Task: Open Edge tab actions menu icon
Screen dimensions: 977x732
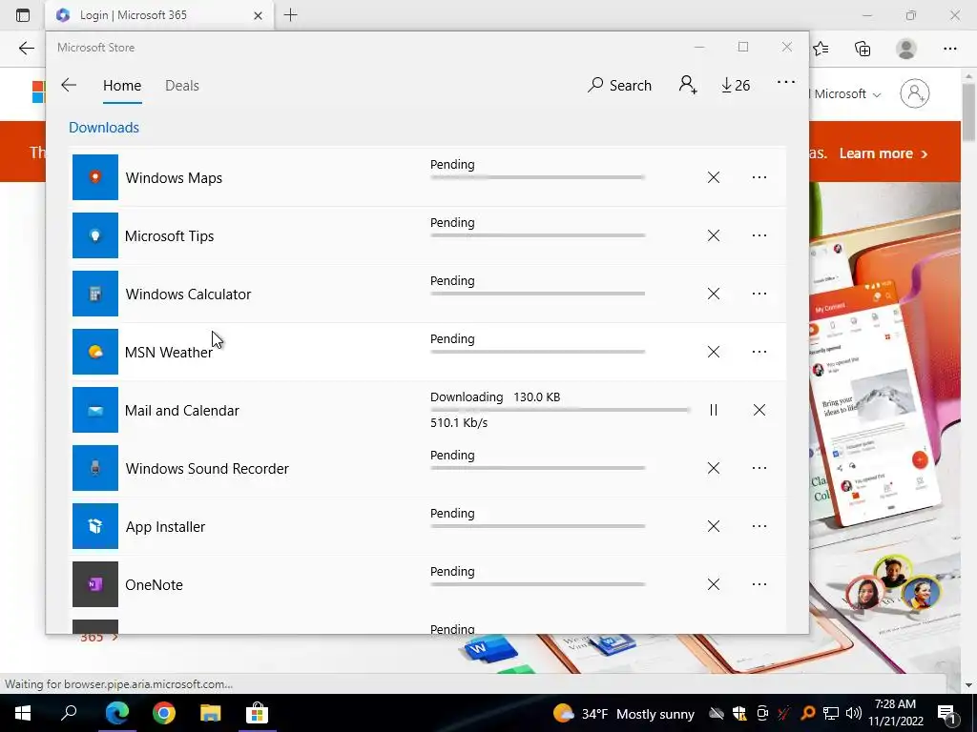Action: point(23,15)
